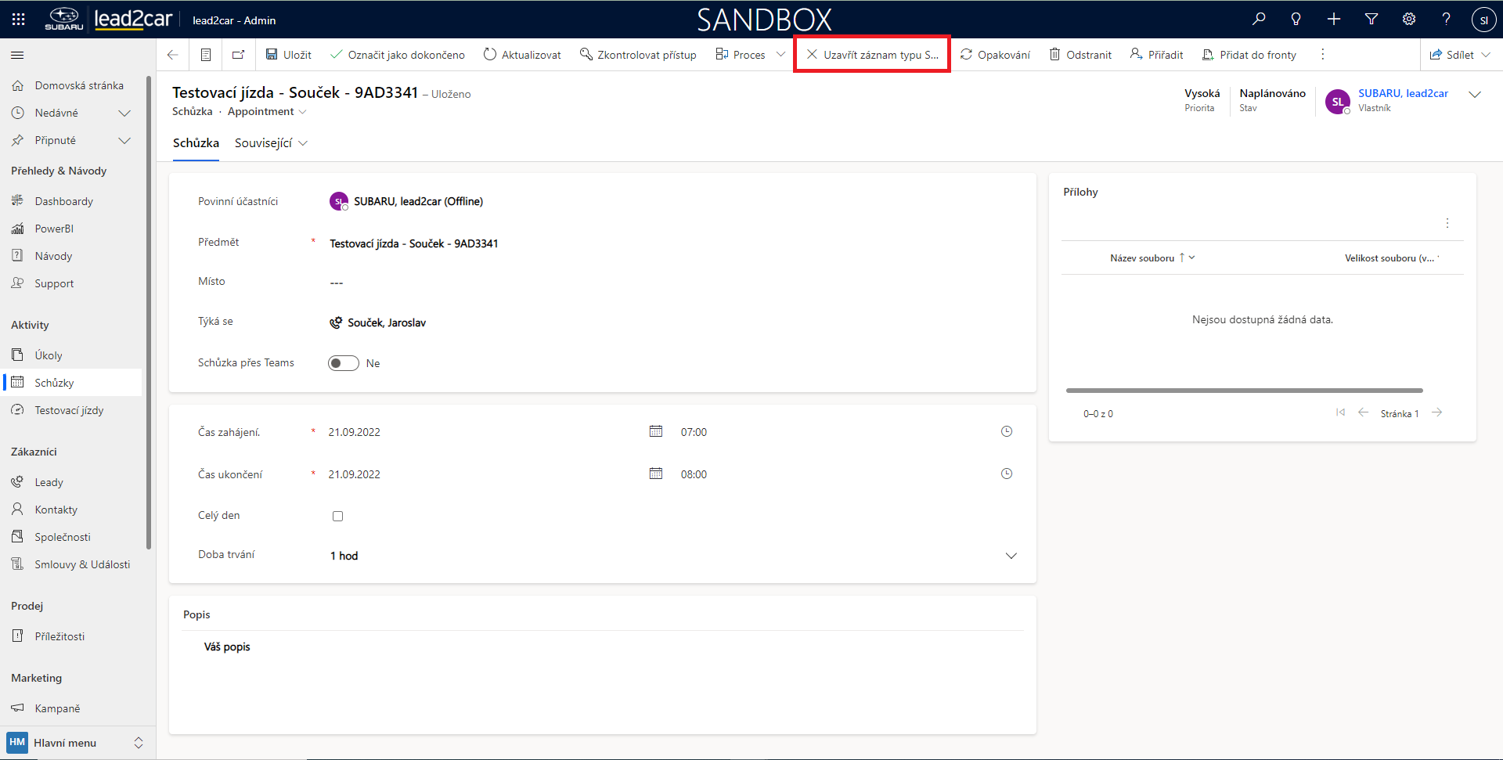The width and height of the screenshot is (1503, 760).
Task: Open the settings gear icon
Action: click(1409, 19)
